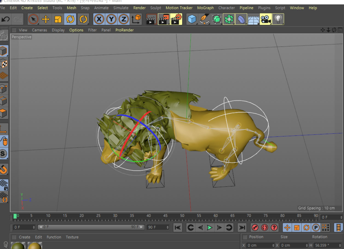Toggle Autokeying red button

coord(265,227)
